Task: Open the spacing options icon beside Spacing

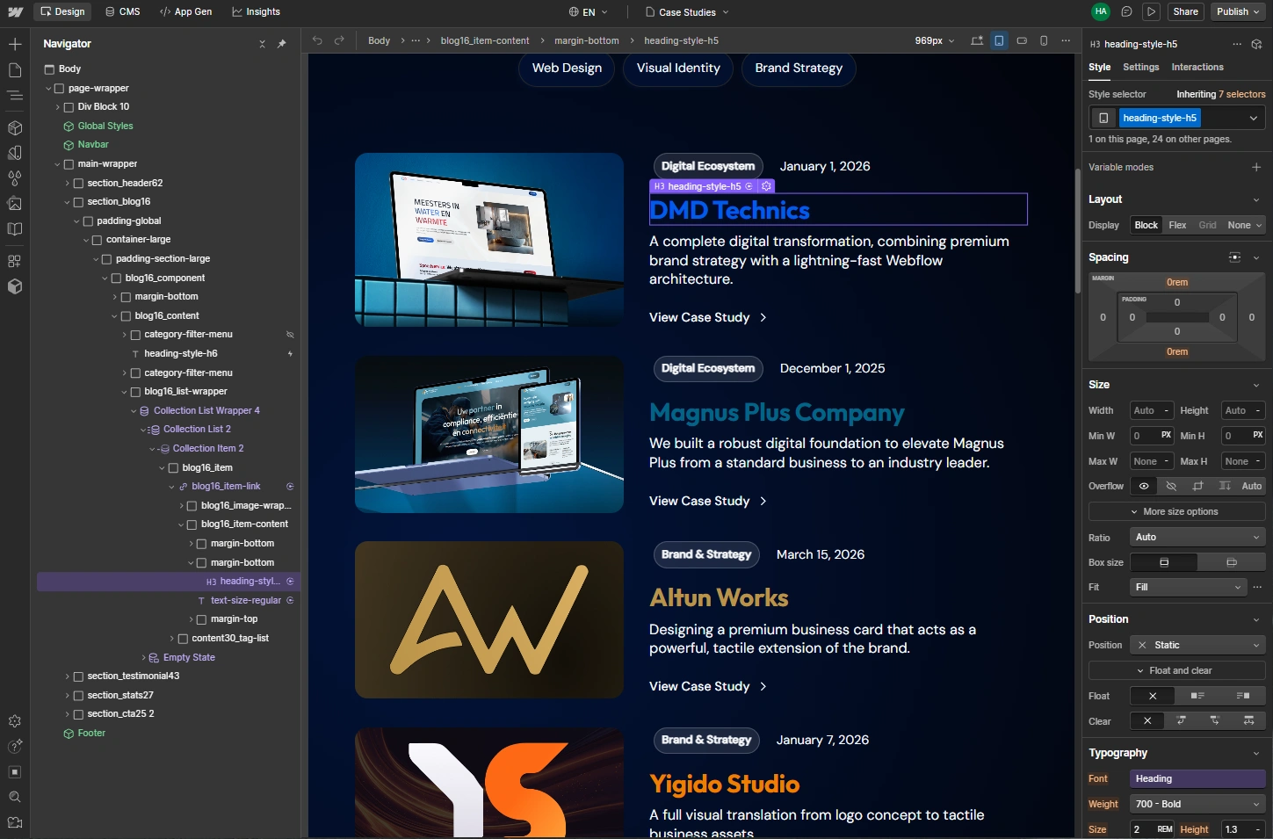Action: pyautogui.click(x=1235, y=257)
